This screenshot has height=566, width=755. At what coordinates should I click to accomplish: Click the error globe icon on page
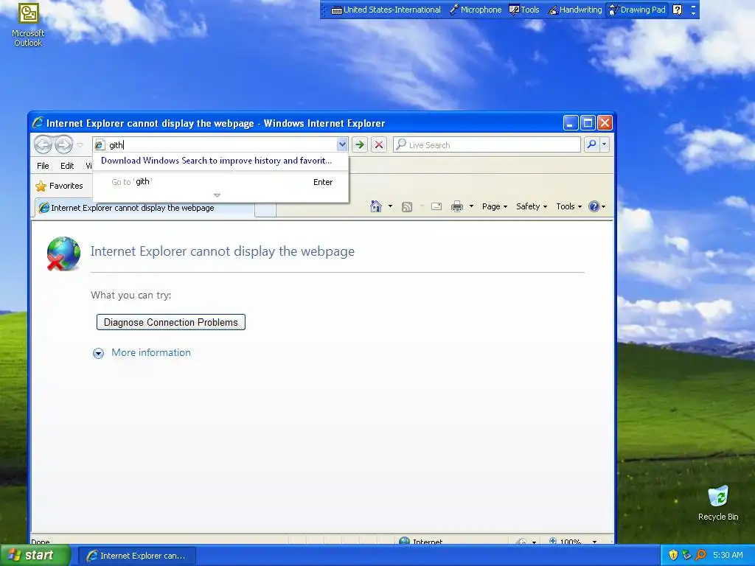pyautogui.click(x=63, y=254)
